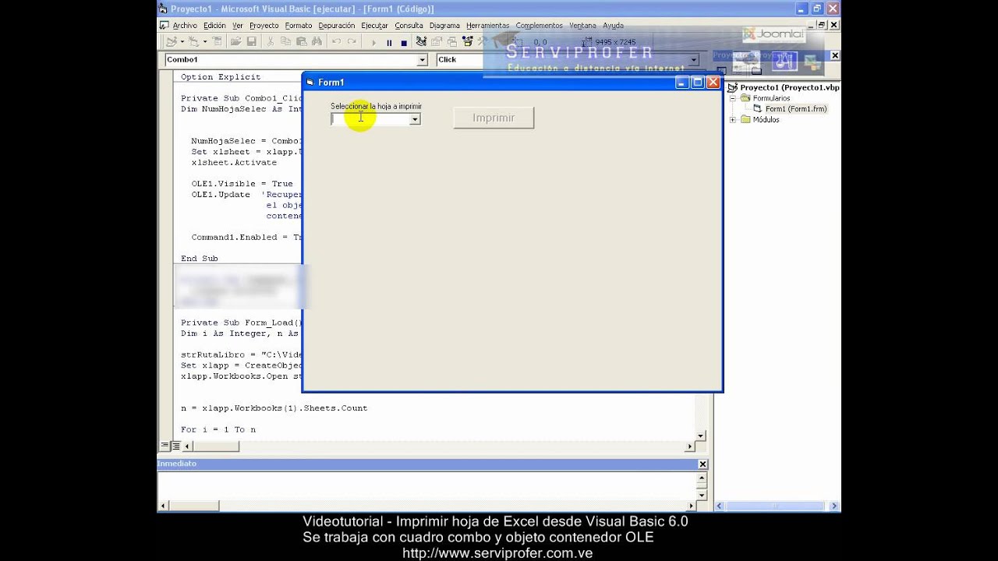
Task: Open the Add Form icon's dropdown arrow
Action: (204, 42)
